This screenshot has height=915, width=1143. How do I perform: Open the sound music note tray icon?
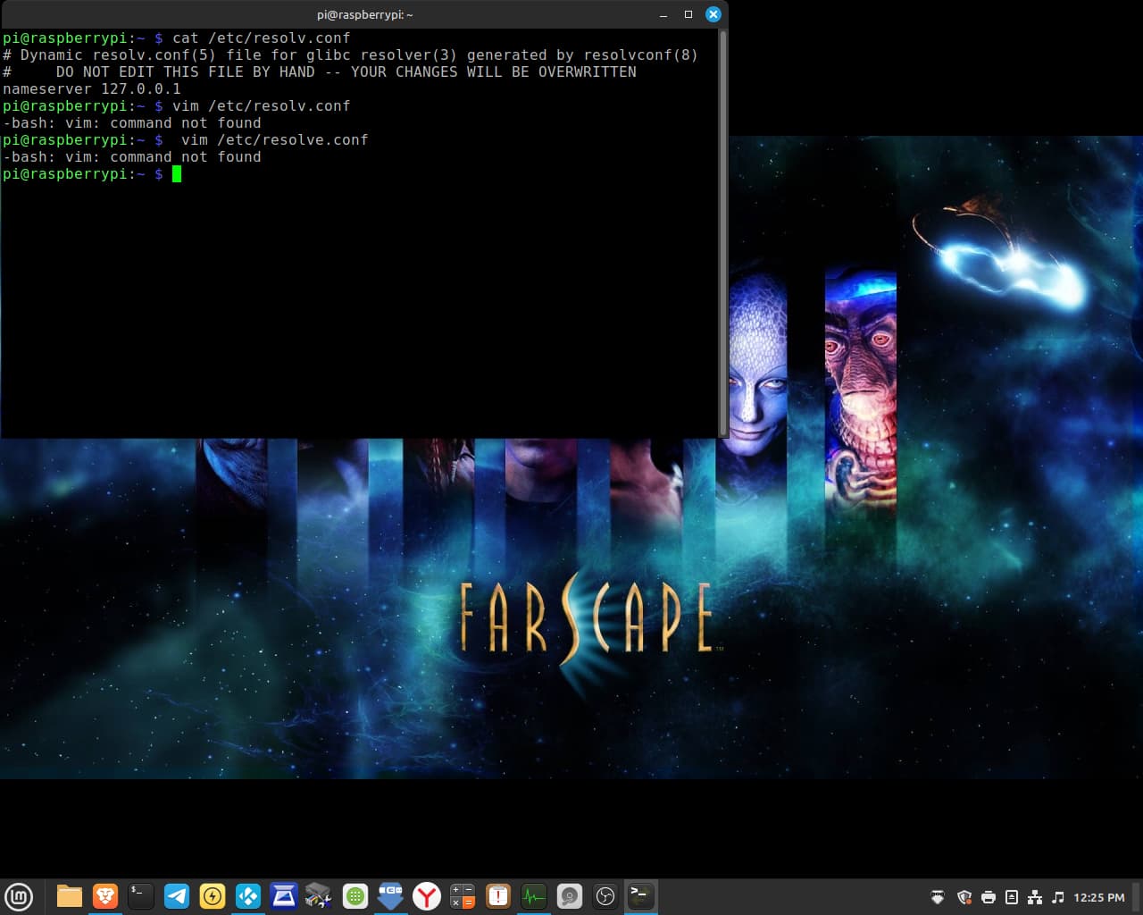[x=1058, y=897]
